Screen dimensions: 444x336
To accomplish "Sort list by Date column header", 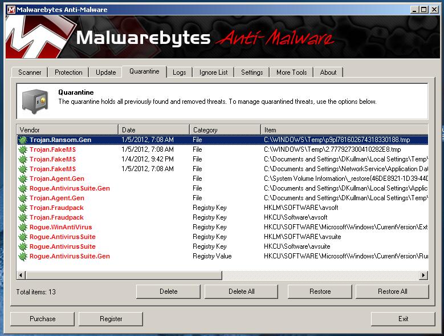I will pos(154,129).
